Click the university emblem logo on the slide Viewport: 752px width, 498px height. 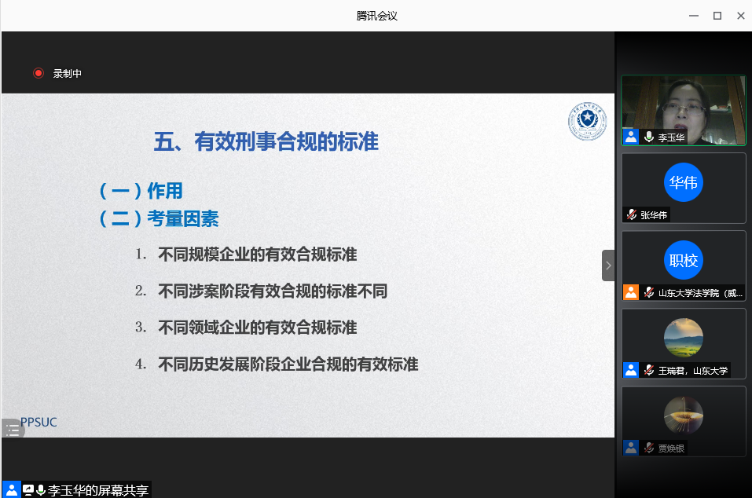(587, 121)
